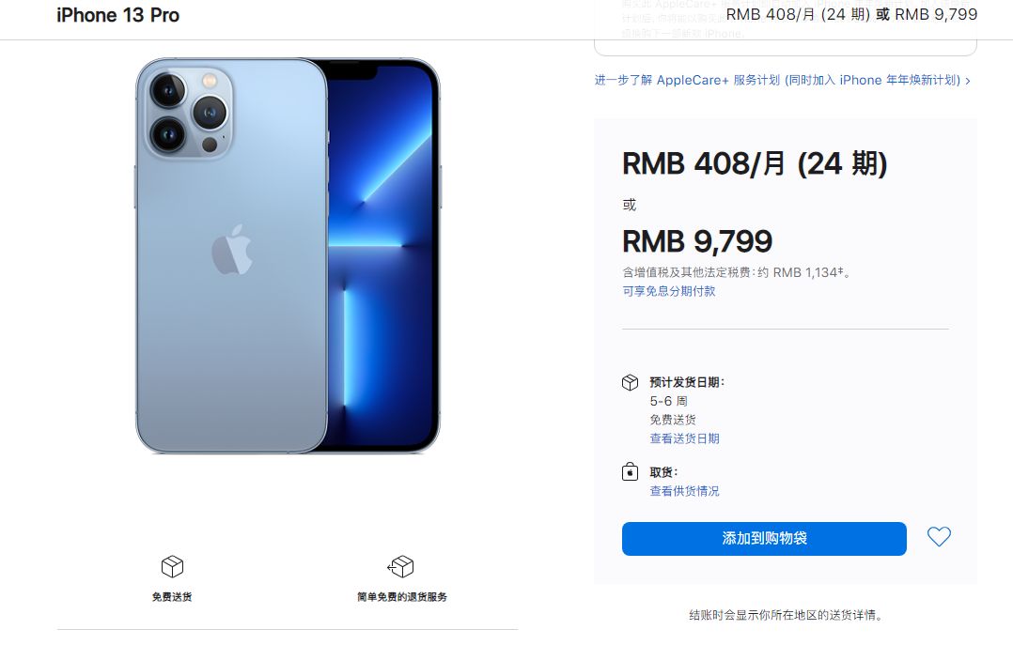Click the chevron after AppleCare+ link
This screenshot has width=1013, height=645.
[x=968, y=81]
